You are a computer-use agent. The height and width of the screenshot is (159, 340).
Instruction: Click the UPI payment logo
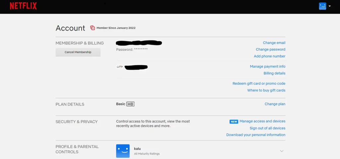120,67
